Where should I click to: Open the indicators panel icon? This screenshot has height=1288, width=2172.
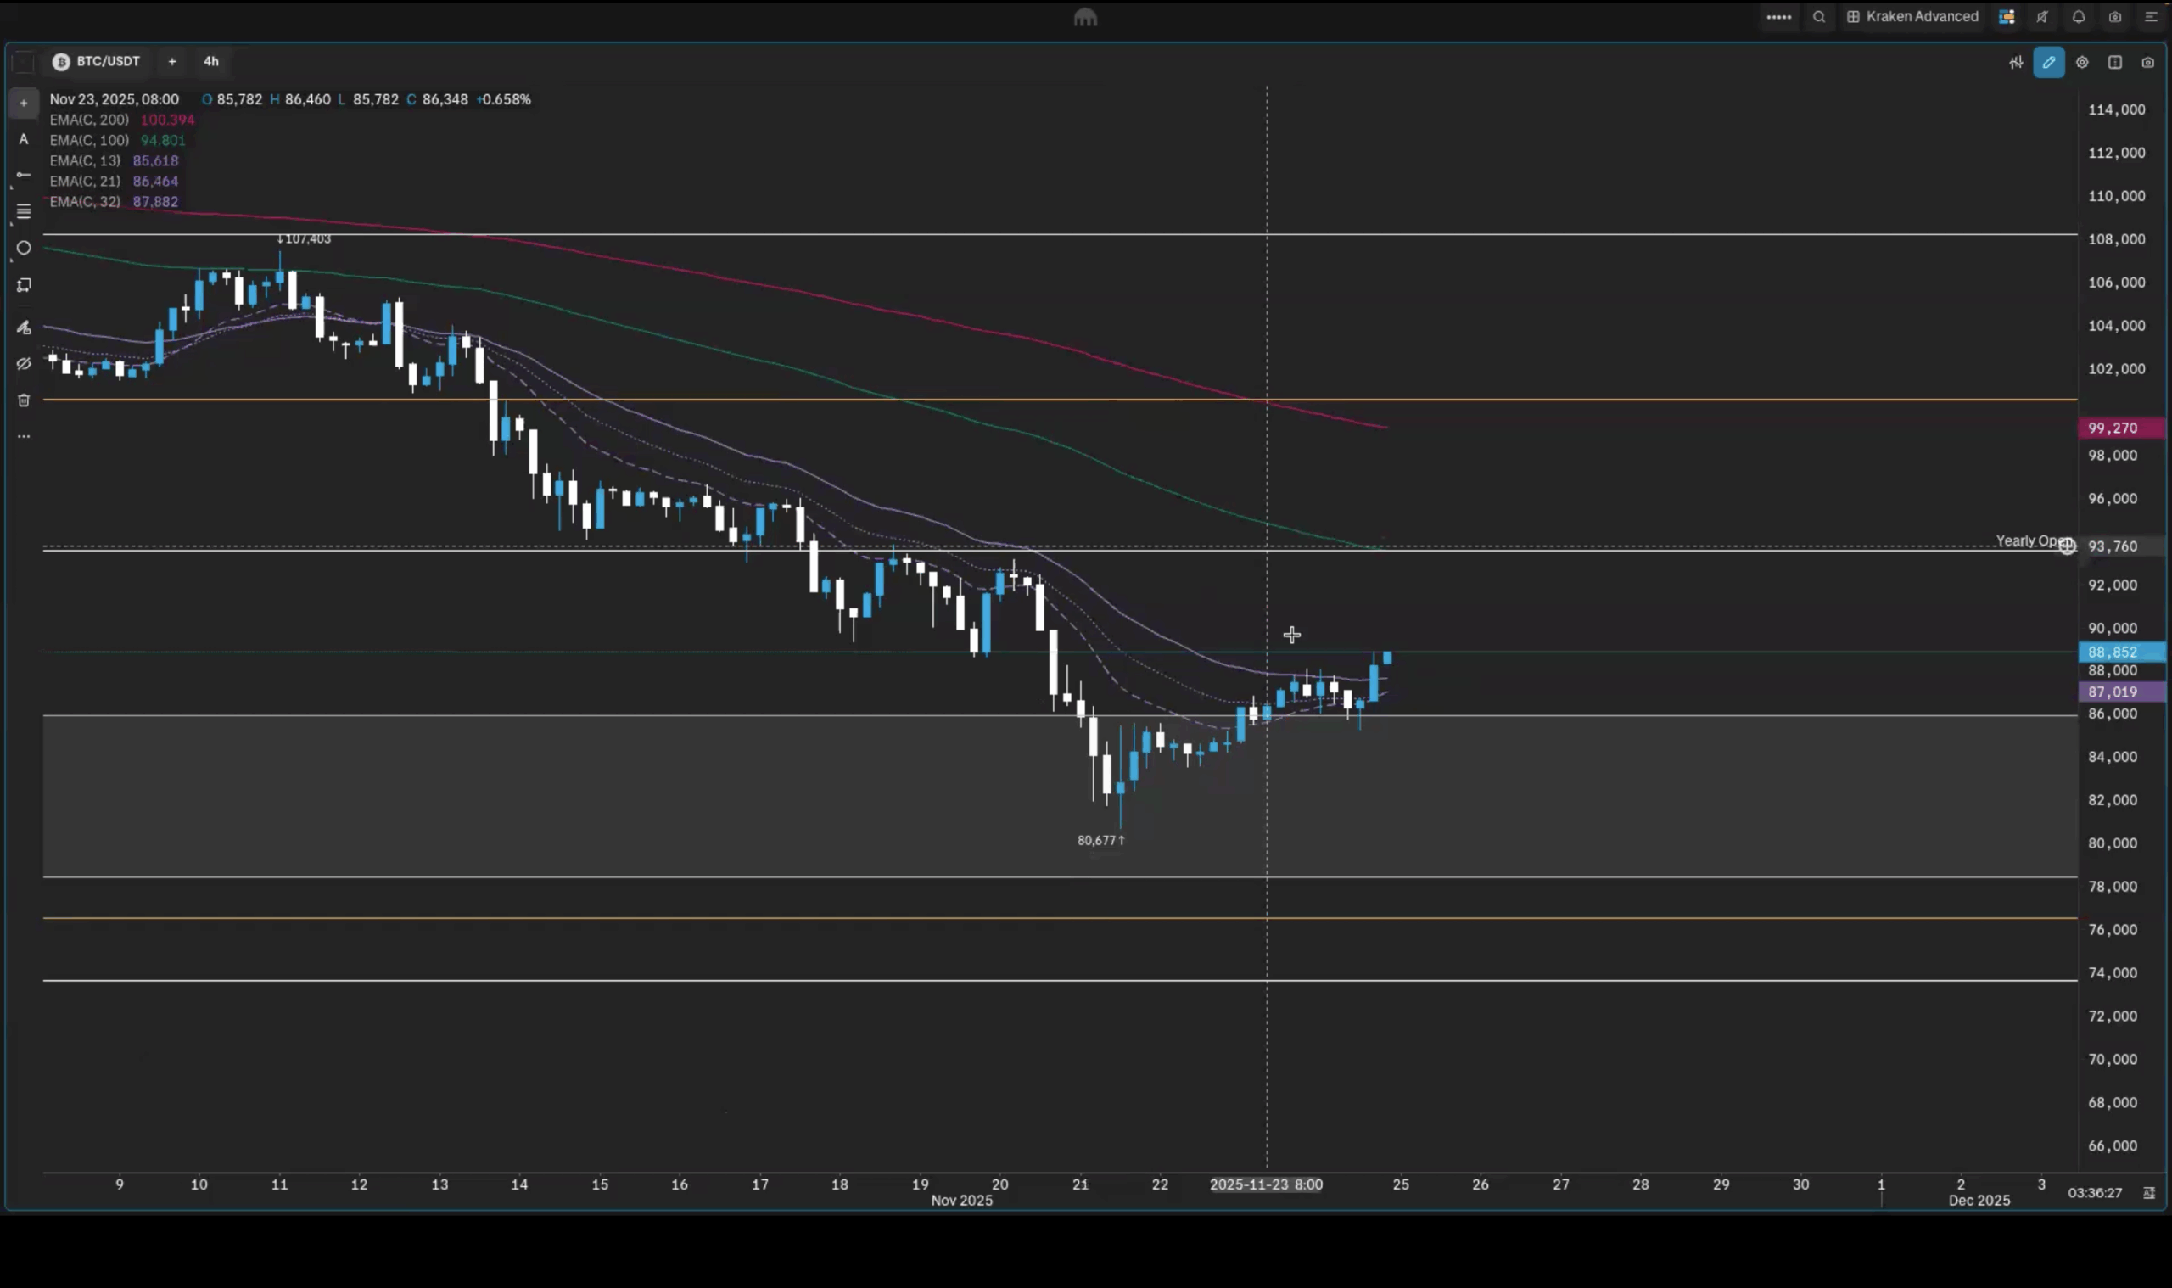click(2016, 63)
